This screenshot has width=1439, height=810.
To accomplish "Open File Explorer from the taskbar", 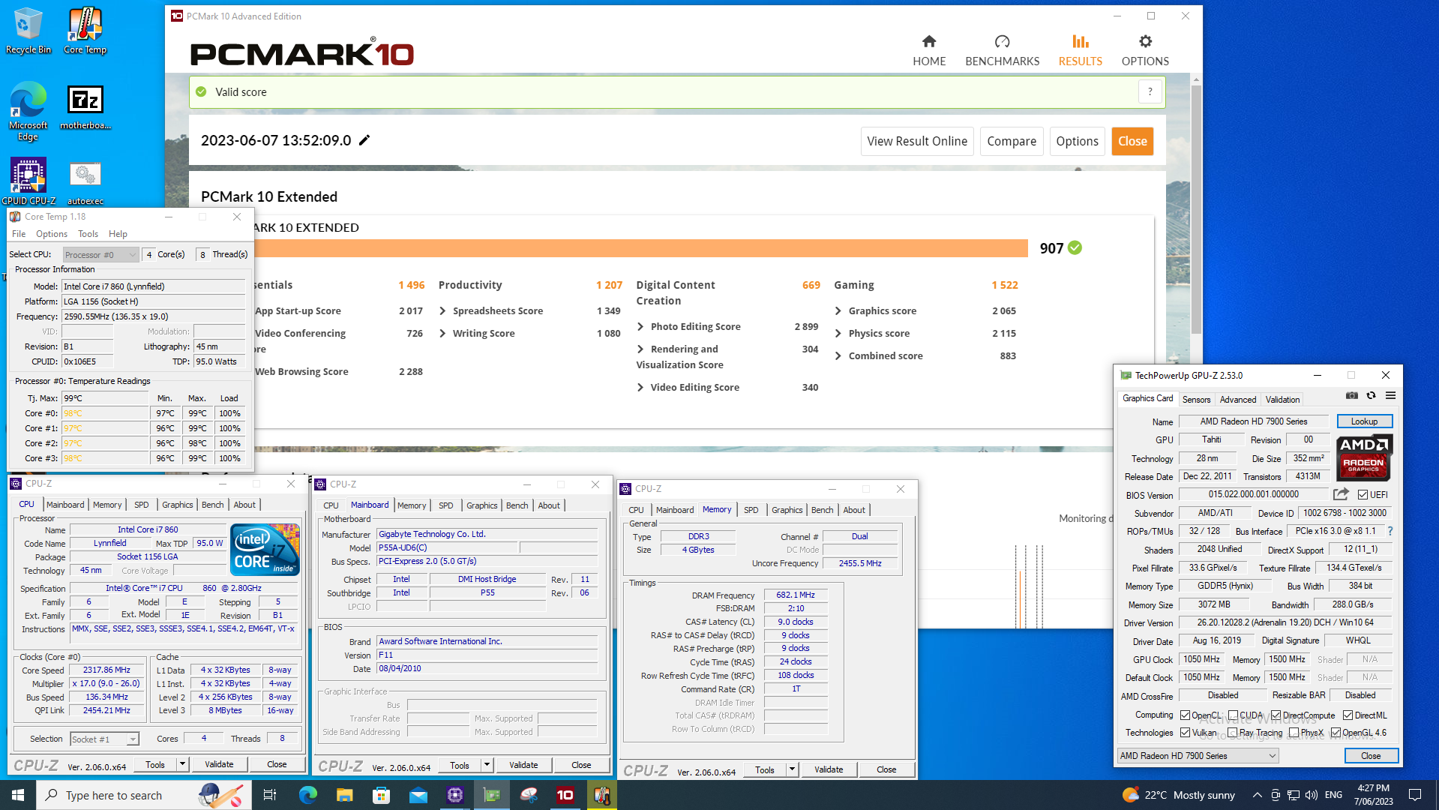I will click(x=344, y=795).
